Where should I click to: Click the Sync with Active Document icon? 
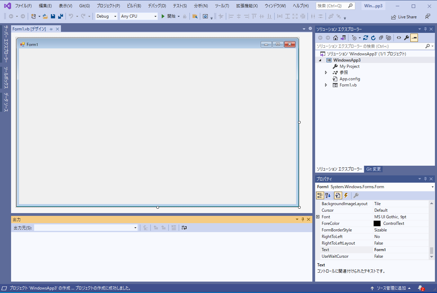(x=366, y=38)
